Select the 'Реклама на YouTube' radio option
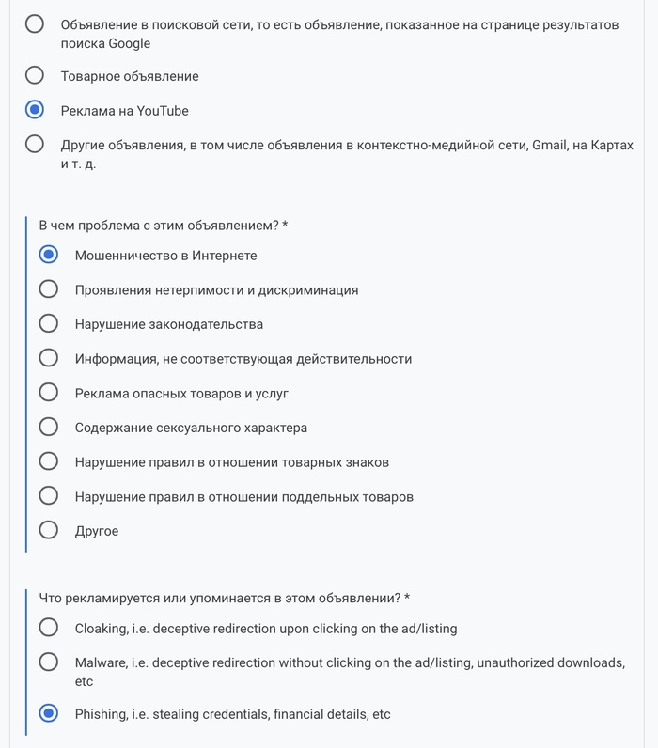This screenshot has height=748, width=658. click(35, 110)
